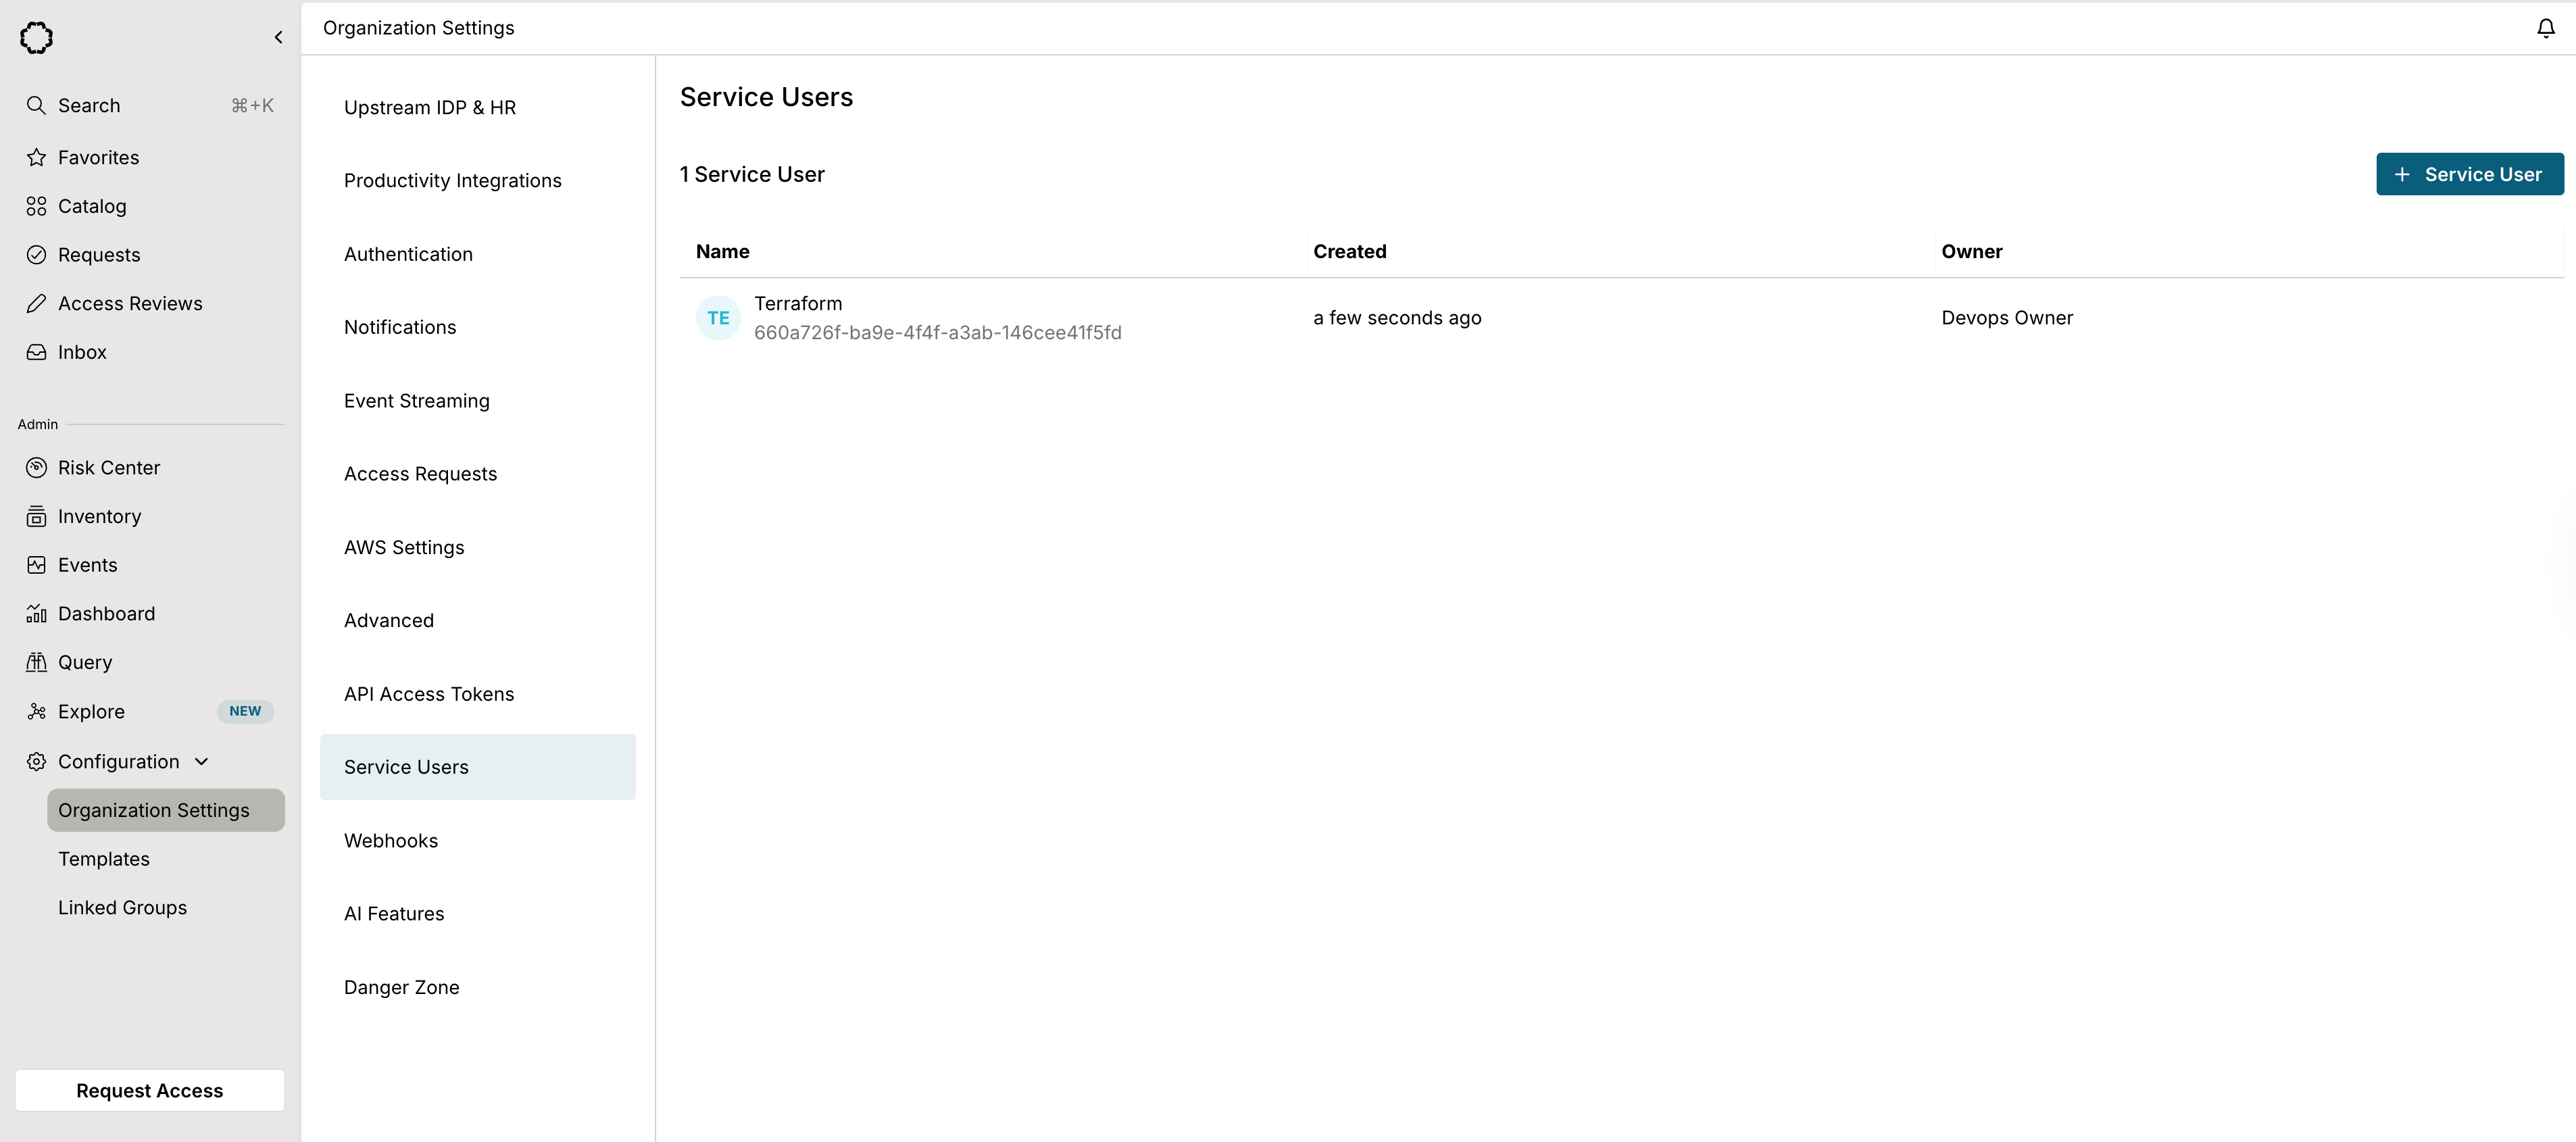Click the Dashboard chart icon

point(36,614)
